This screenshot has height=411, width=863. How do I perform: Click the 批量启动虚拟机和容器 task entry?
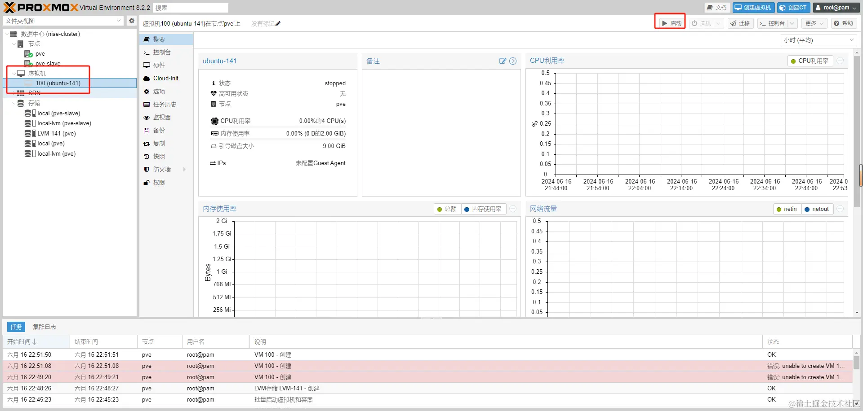284,400
